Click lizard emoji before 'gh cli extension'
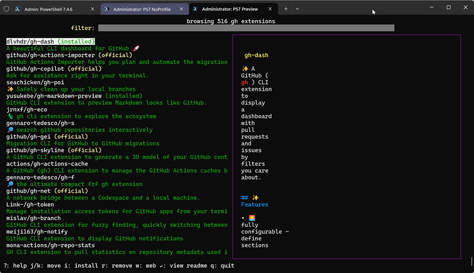This screenshot has height=273, width=474. point(10,116)
